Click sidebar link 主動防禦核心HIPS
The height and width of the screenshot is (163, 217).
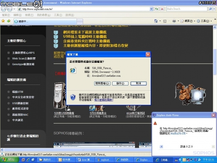click(23, 53)
